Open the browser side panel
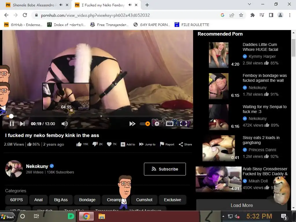The height and width of the screenshot is (222, 296). point(271,15)
